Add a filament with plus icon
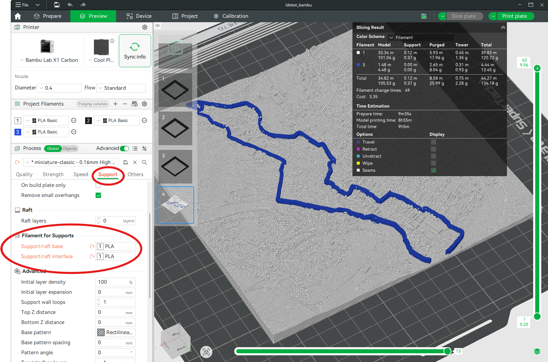Viewport: 548px width, 362px height. (115, 104)
